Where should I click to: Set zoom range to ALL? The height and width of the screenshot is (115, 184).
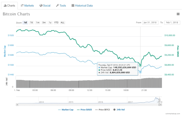62,22
